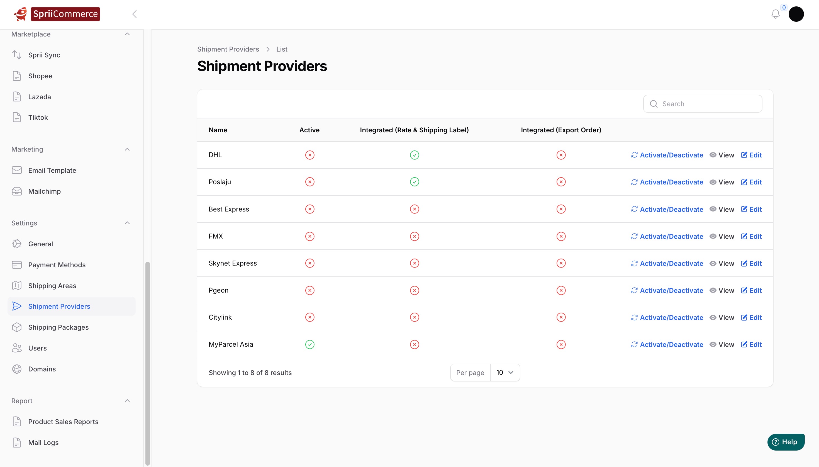Open Payment Methods menu item
This screenshot has height=467, width=819.
(x=71, y=265)
